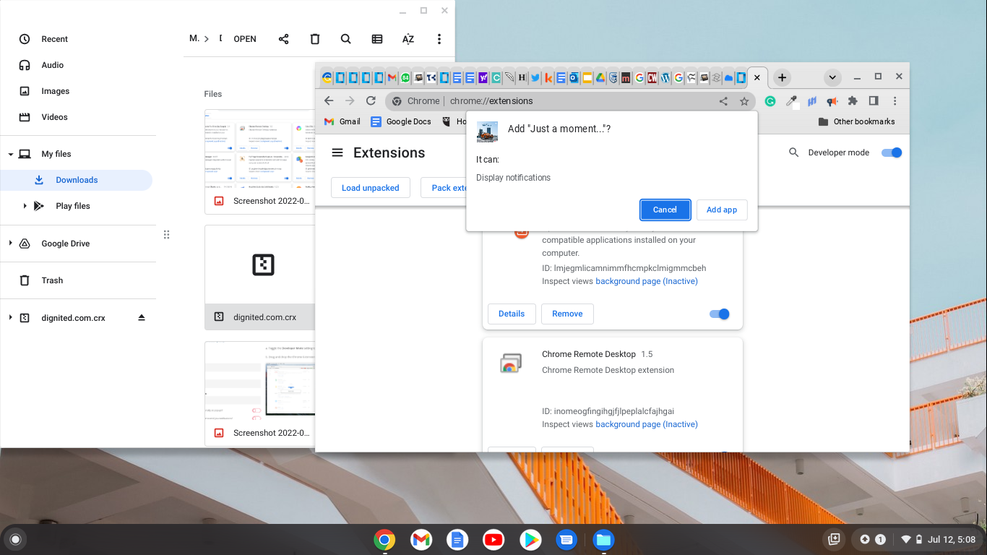Screen dimensions: 987x555
Task: Open Other bookmarks folder
Action: (857, 121)
